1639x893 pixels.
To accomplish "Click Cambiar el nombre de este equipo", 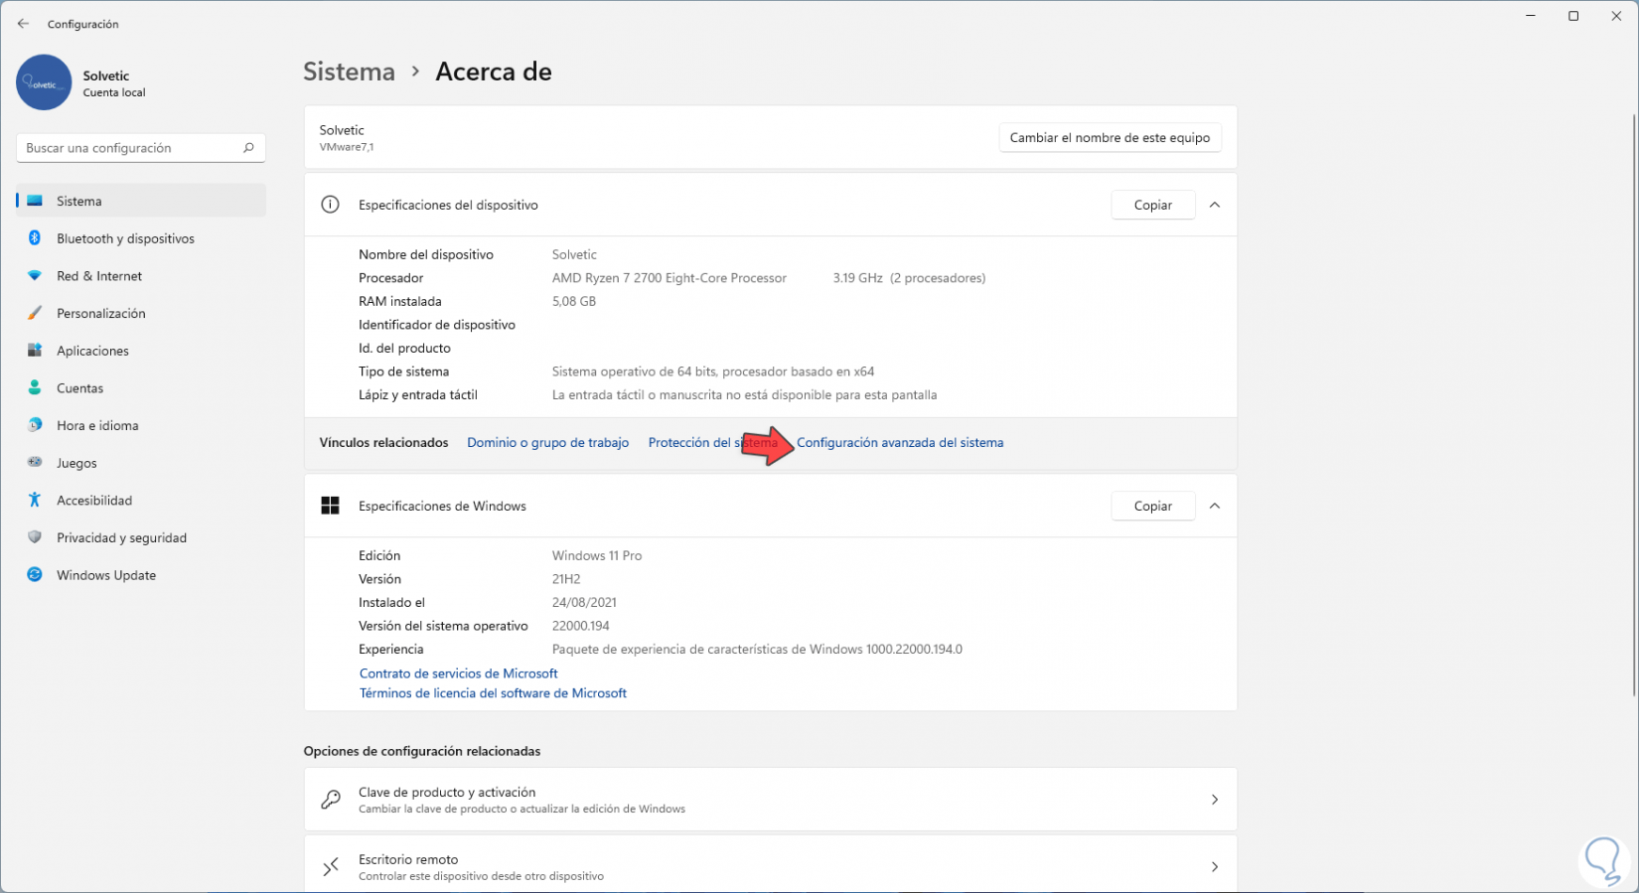I will click(1110, 138).
